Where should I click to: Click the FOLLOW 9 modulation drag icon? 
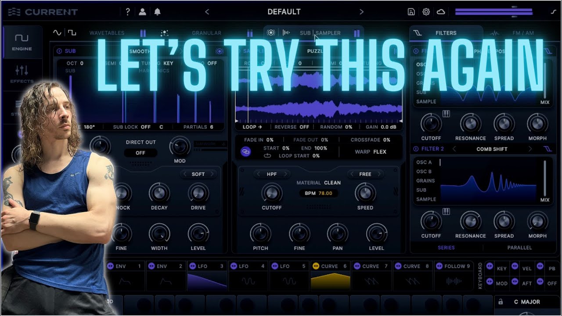(x=439, y=266)
